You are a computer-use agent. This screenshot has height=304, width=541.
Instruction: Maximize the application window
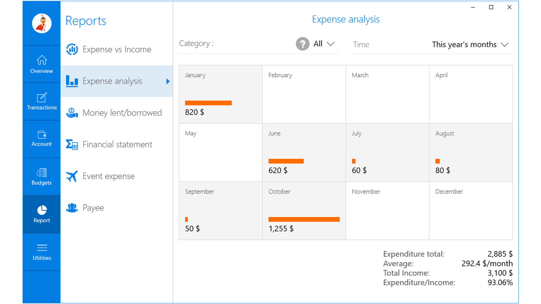point(491,7)
